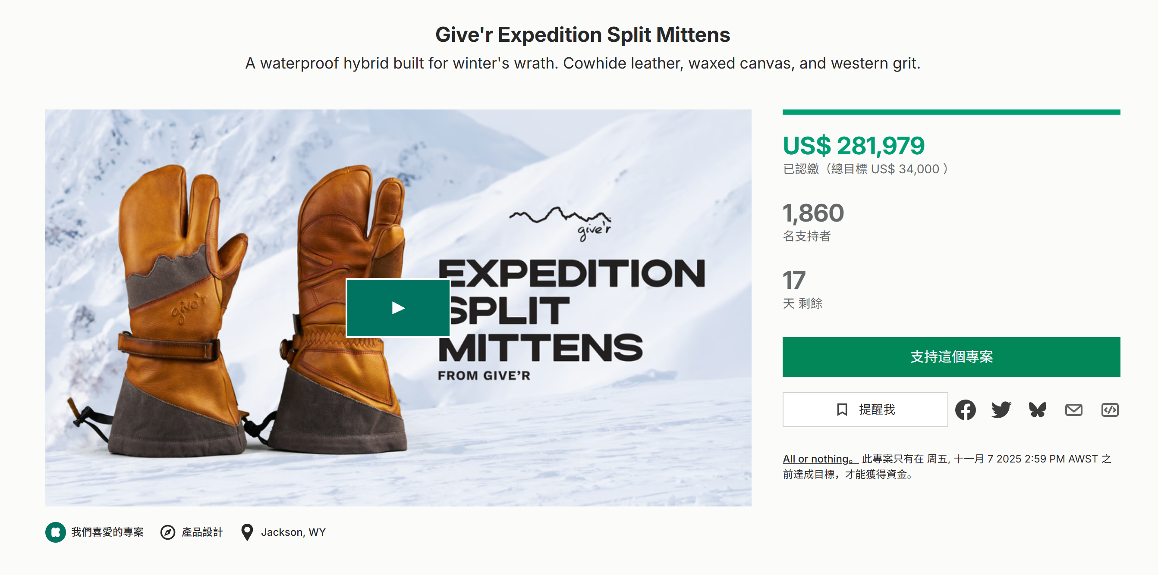Share the project on Facebook

(965, 409)
